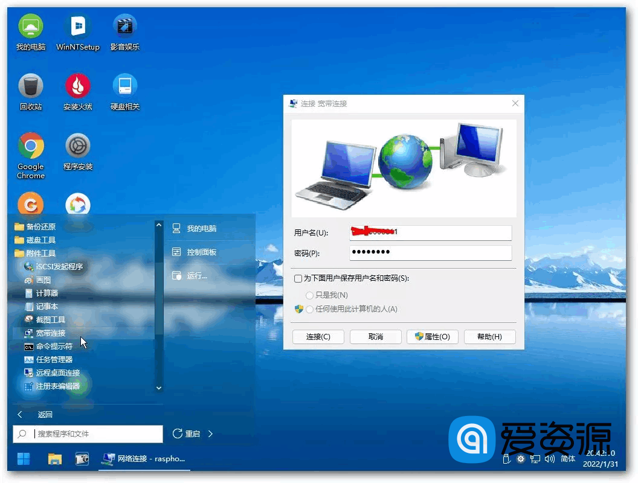Open 画图 (Paint) from the Start menu
The width and height of the screenshot is (638, 483).
point(47,280)
